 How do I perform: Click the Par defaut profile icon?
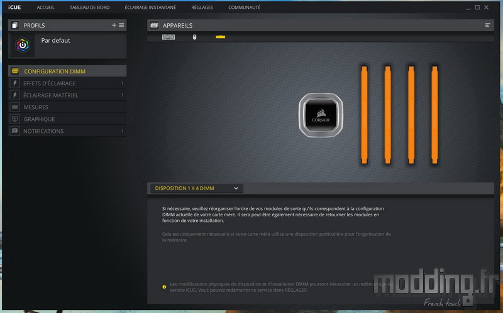pos(23,45)
